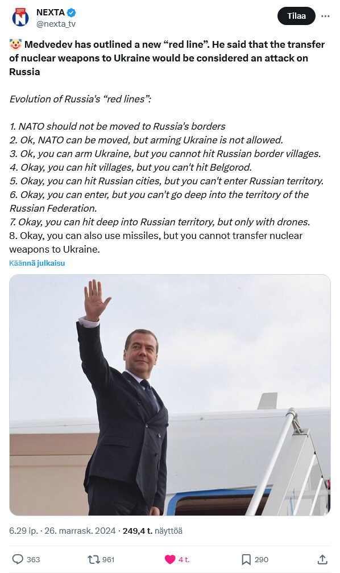
Task: Click the share upload icon
Action: [322, 559]
